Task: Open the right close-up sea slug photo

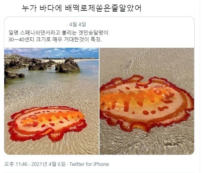Action: pyautogui.click(x=147, y=101)
